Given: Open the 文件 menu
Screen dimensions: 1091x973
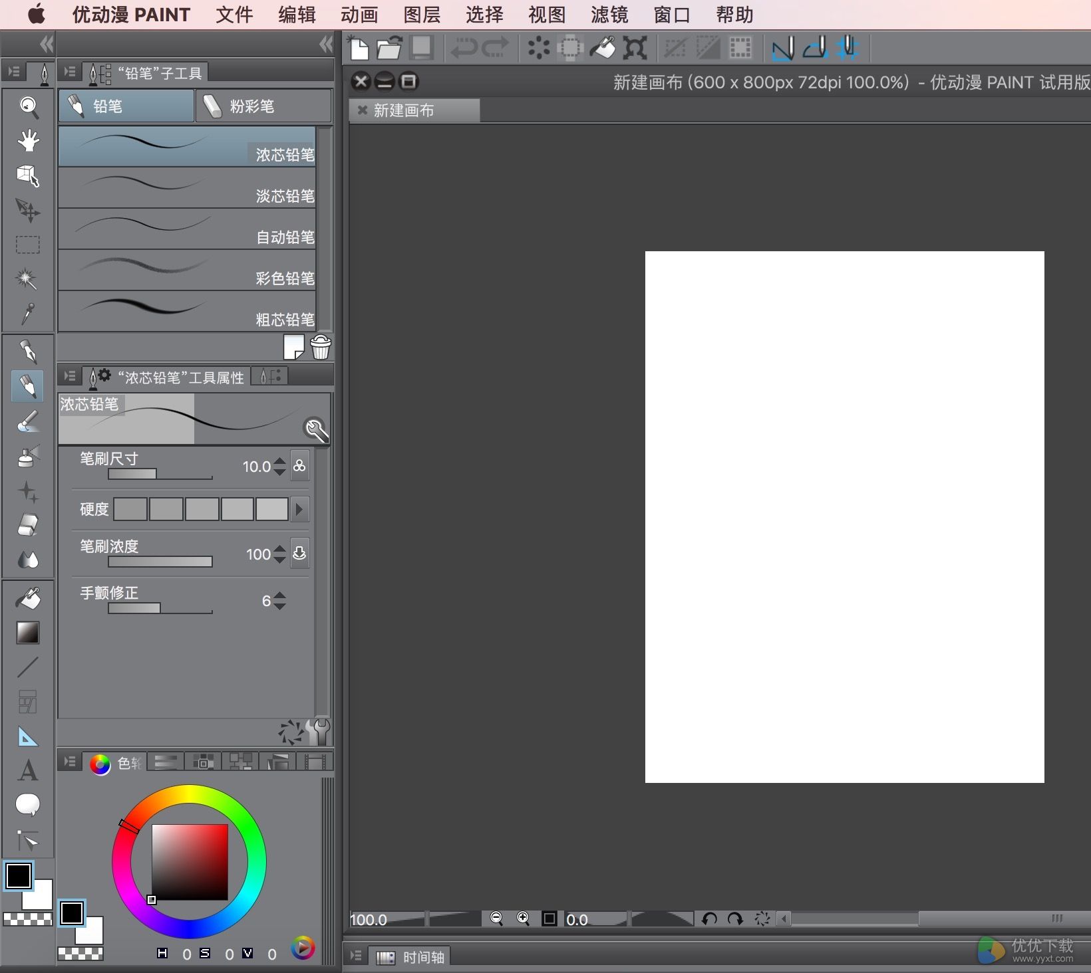Looking at the screenshot, I should tap(234, 15).
